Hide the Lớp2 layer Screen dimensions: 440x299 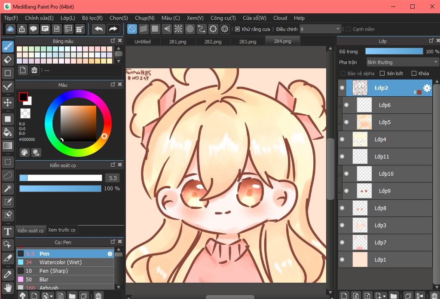coord(342,88)
